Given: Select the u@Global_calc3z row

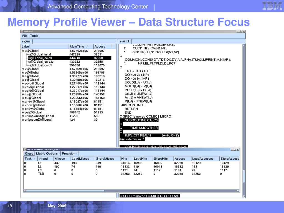Looking at the screenshot, I should coord(69,62).
